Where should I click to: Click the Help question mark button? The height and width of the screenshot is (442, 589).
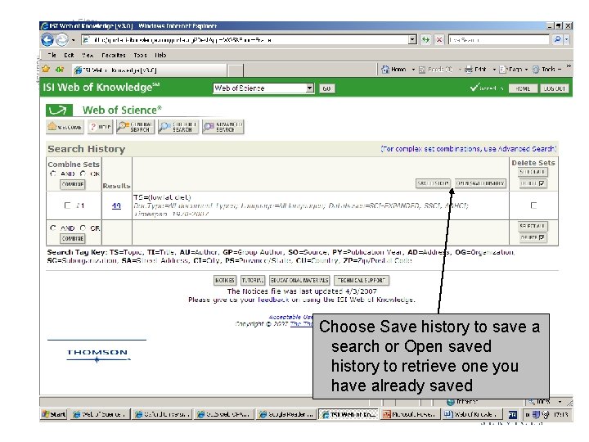101,127
